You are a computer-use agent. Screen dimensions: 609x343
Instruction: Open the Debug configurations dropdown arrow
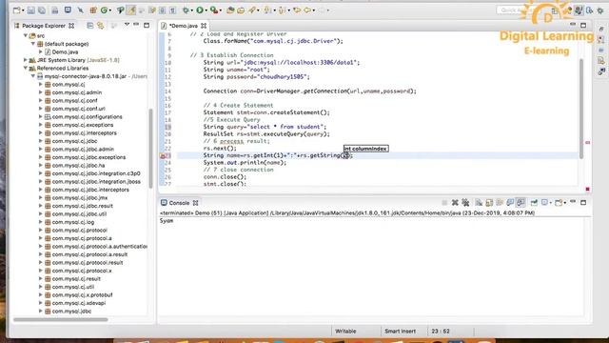192,10
